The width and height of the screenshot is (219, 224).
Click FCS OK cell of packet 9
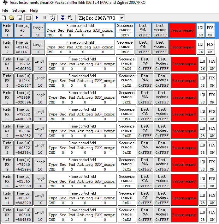click(x=212, y=165)
